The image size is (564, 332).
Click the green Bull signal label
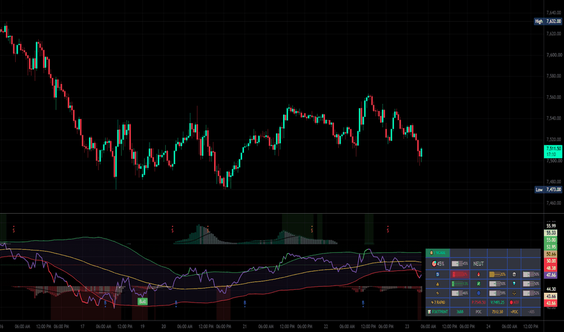(x=142, y=301)
